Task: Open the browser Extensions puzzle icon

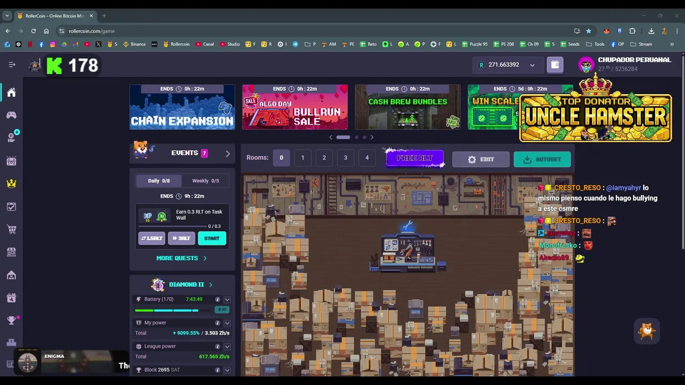Action: point(632,31)
